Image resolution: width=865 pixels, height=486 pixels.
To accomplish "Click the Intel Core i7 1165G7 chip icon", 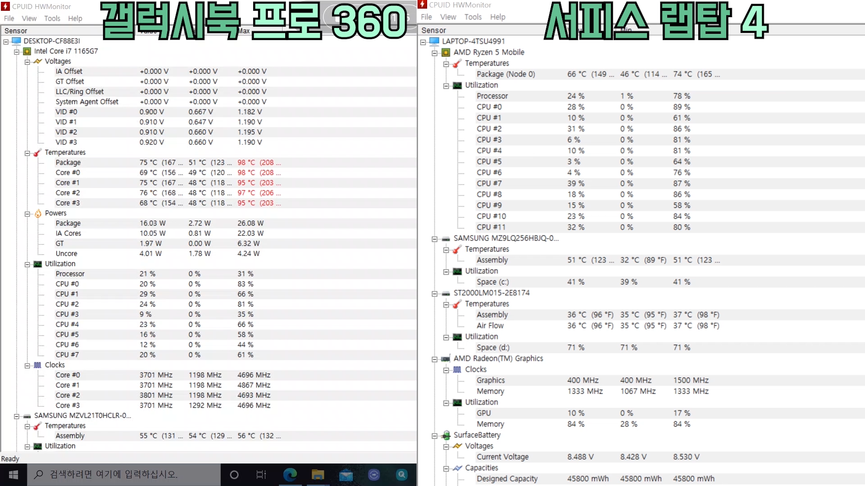I will point(27,51).
